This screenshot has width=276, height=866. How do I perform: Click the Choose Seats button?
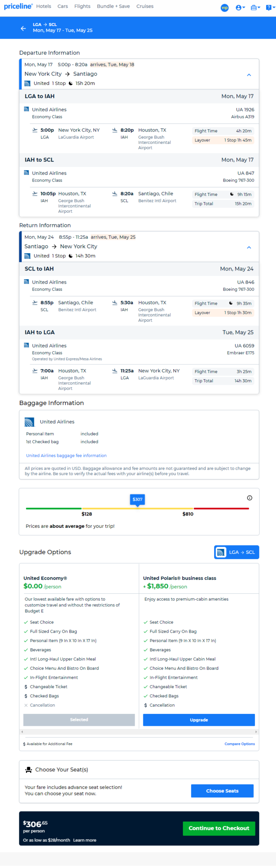coord(222,791)
